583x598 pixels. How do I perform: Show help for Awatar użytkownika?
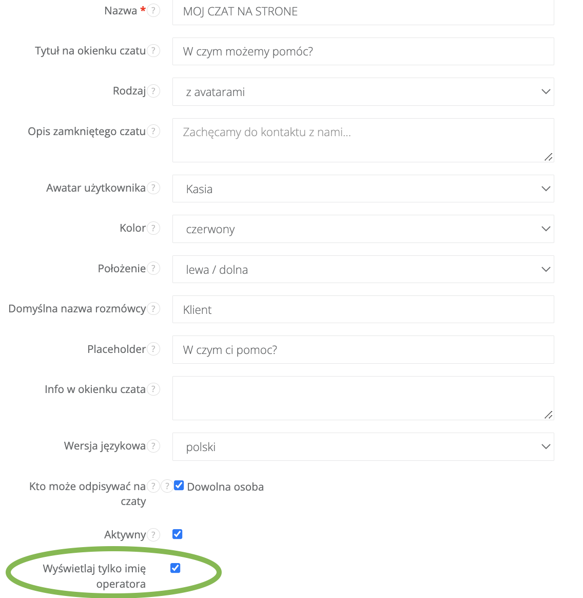click(153, 188)
